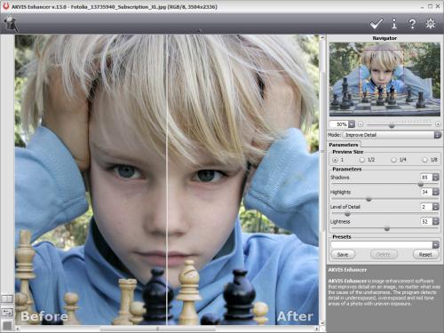Image resolution: width=444 pixels, height=333 pixels.
Task: Reset parameters with the Reset button
Action: click(x=425, y=255)
